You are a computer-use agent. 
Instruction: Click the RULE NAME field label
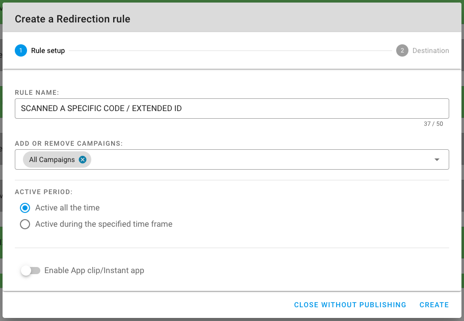pos(37,93)
